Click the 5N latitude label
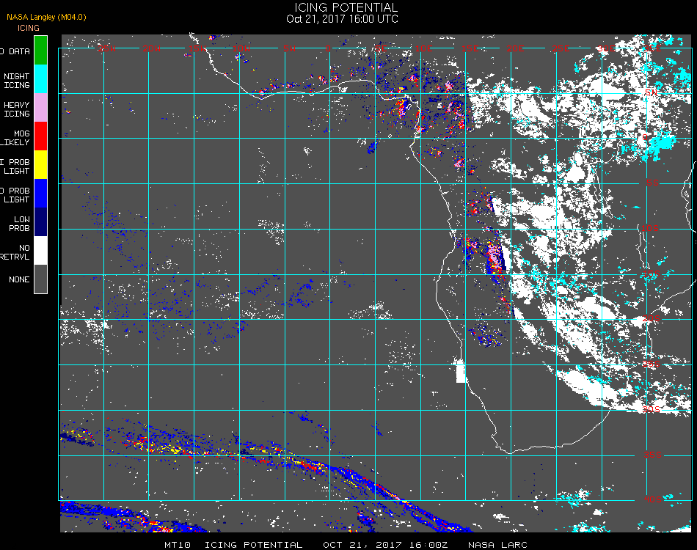This screenshot has width=697, height=550. point(651,92)
